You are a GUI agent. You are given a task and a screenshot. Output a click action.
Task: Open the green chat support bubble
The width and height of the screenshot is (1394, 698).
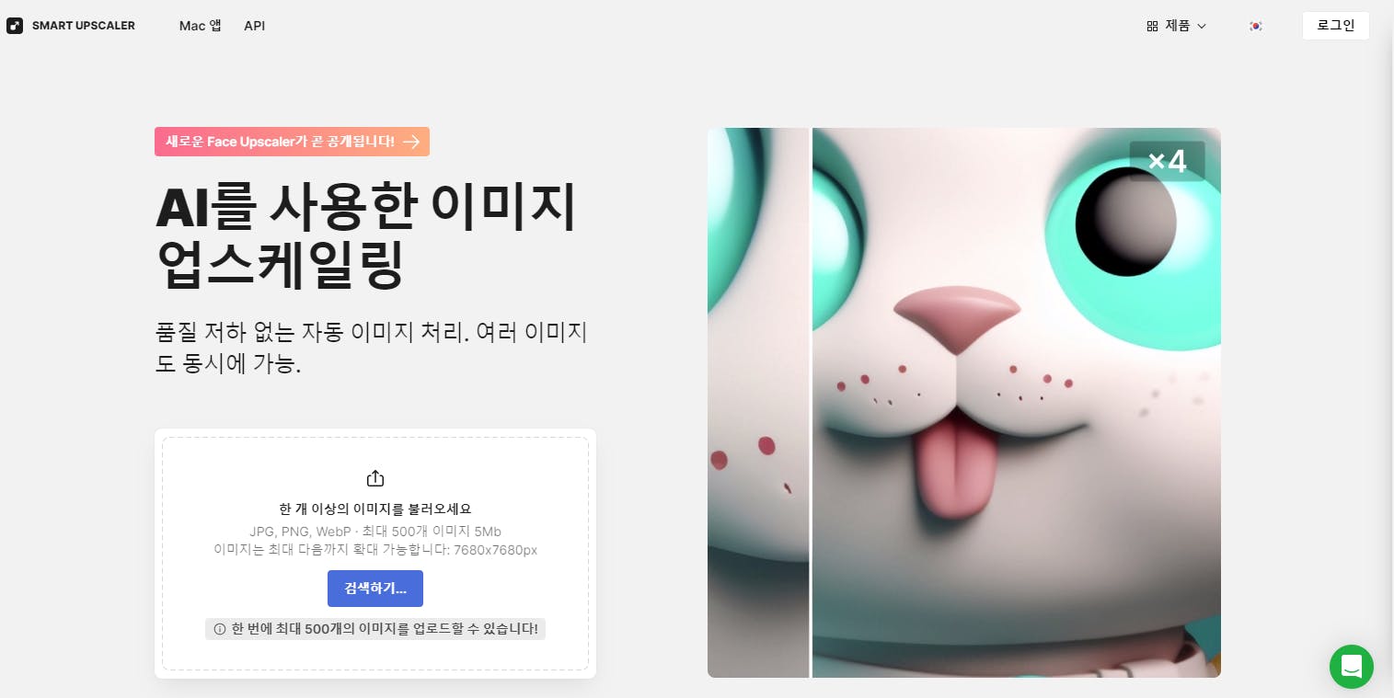pos(1352,666)
